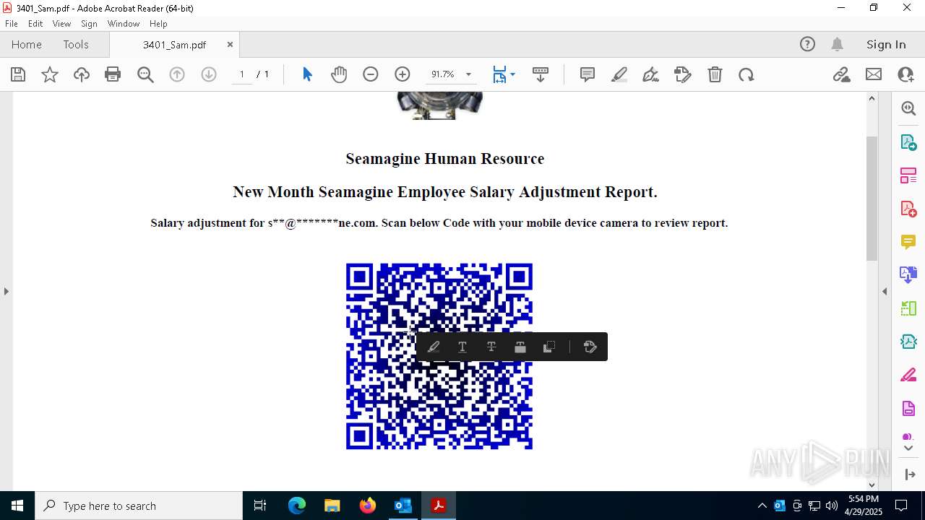Viewport: 925px width, 520px height.
Task: Click the vertical scrollbar thumb
Action: [872, 198]
